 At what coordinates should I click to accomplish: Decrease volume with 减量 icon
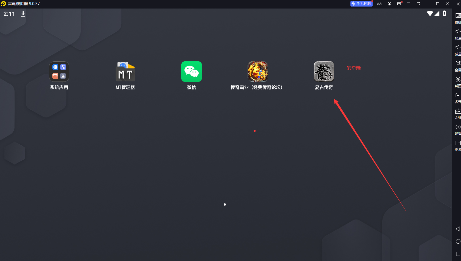458,47
